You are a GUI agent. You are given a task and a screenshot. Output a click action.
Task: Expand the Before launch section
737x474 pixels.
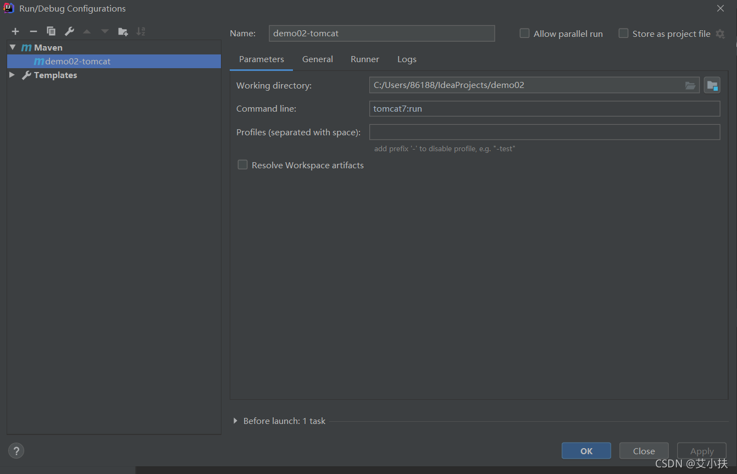(236, 421)
